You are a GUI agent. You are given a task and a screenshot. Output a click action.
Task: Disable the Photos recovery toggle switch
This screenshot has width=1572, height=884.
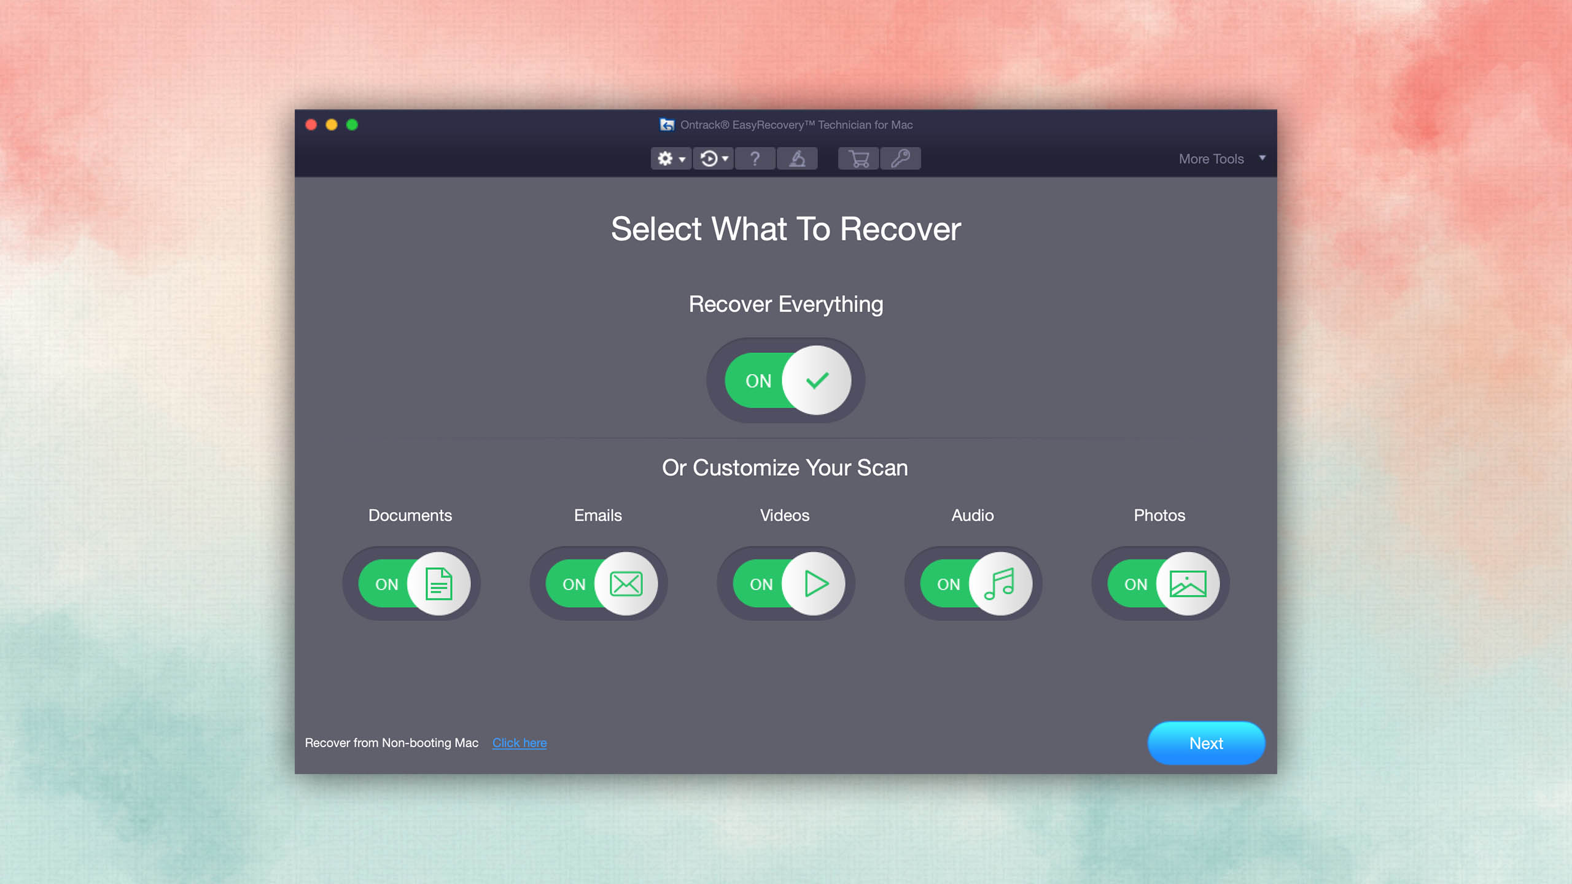[x=1161, y=584]
